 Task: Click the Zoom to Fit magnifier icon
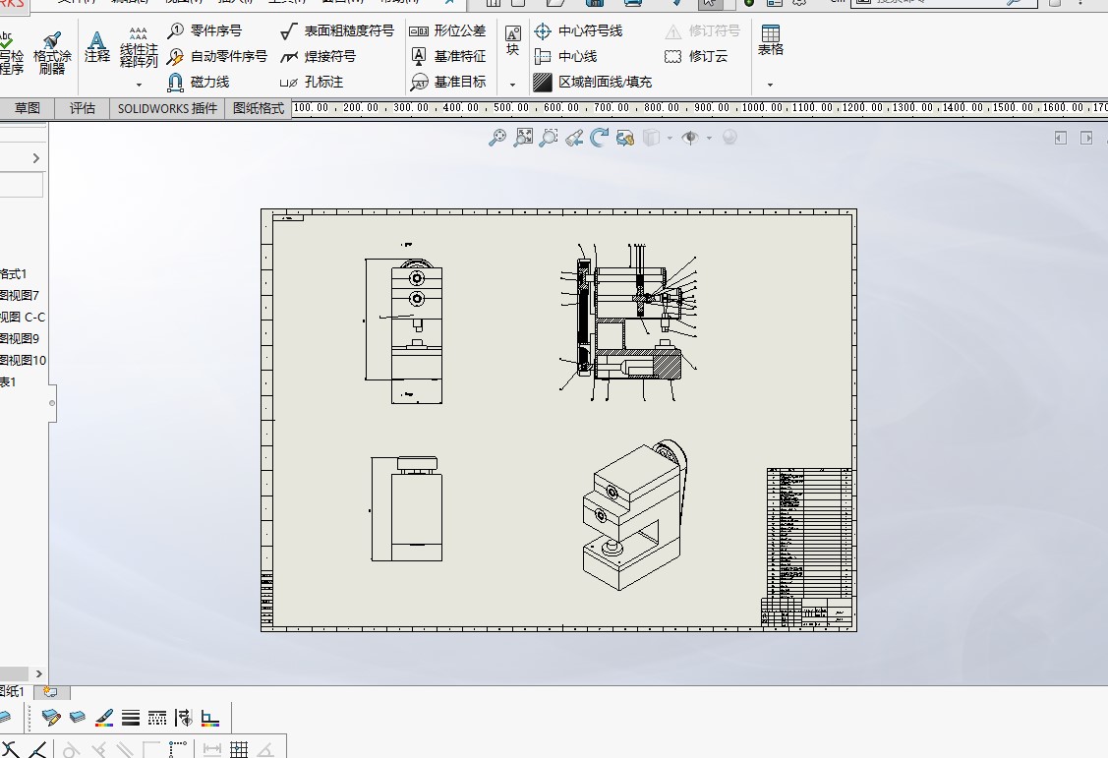click(x=497, y=137)
